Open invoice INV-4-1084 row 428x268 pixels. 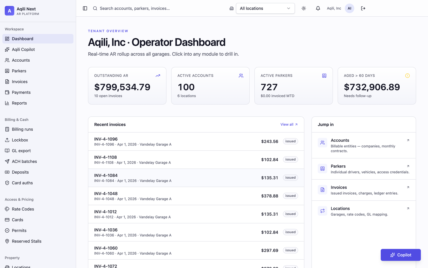click(x=196, y=178)
